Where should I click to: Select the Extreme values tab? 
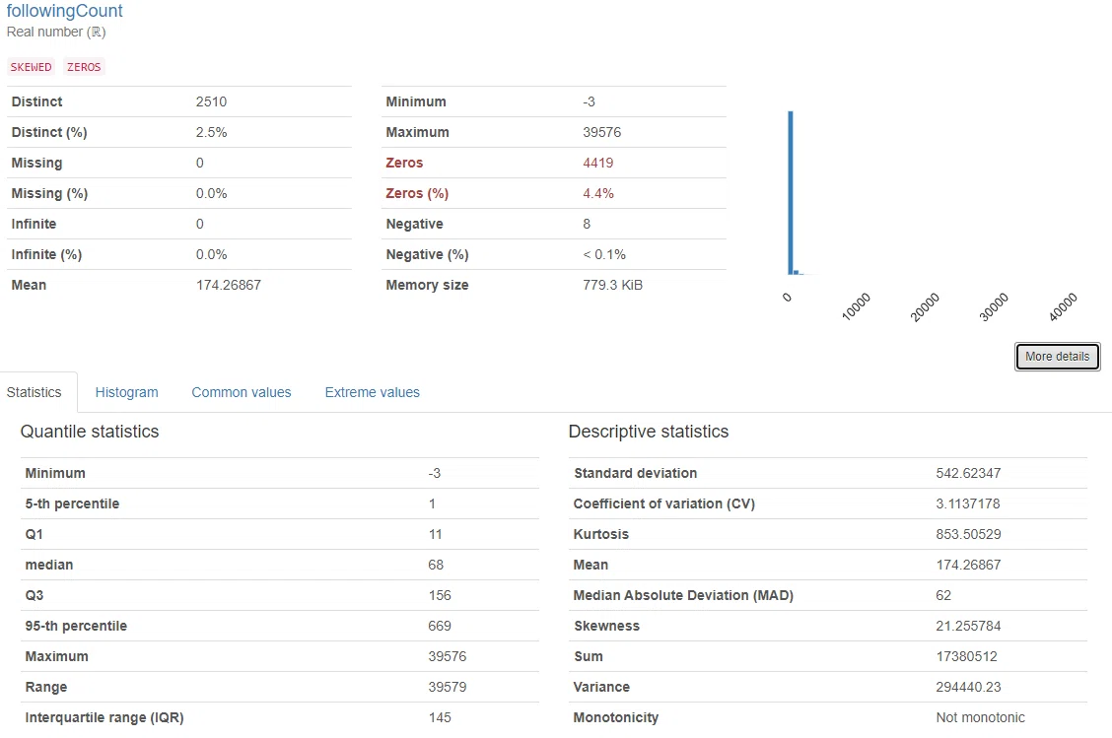pos(373,392)
